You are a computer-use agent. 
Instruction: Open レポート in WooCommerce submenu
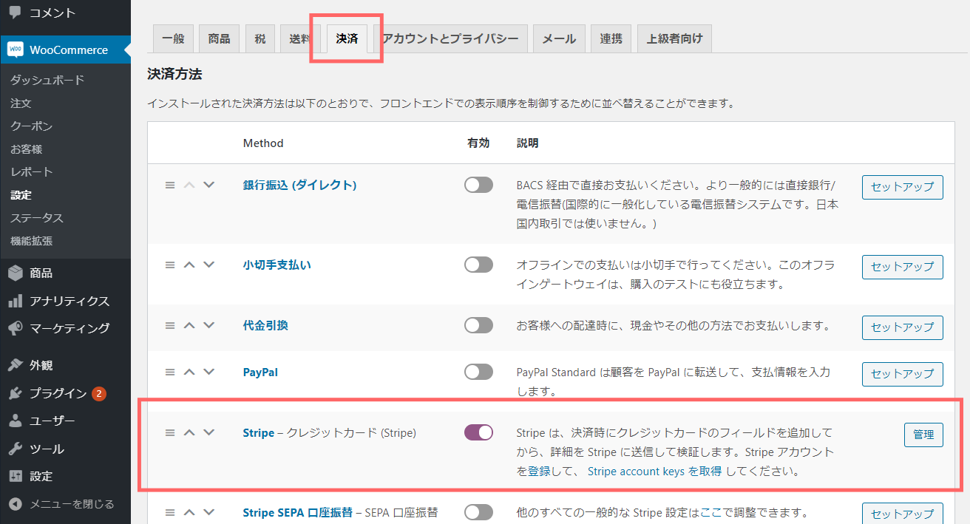32,172
